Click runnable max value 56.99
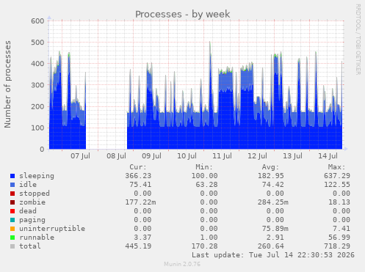Image resolution: width=365 pixels, height=272 pixels. tap(339, 238)
